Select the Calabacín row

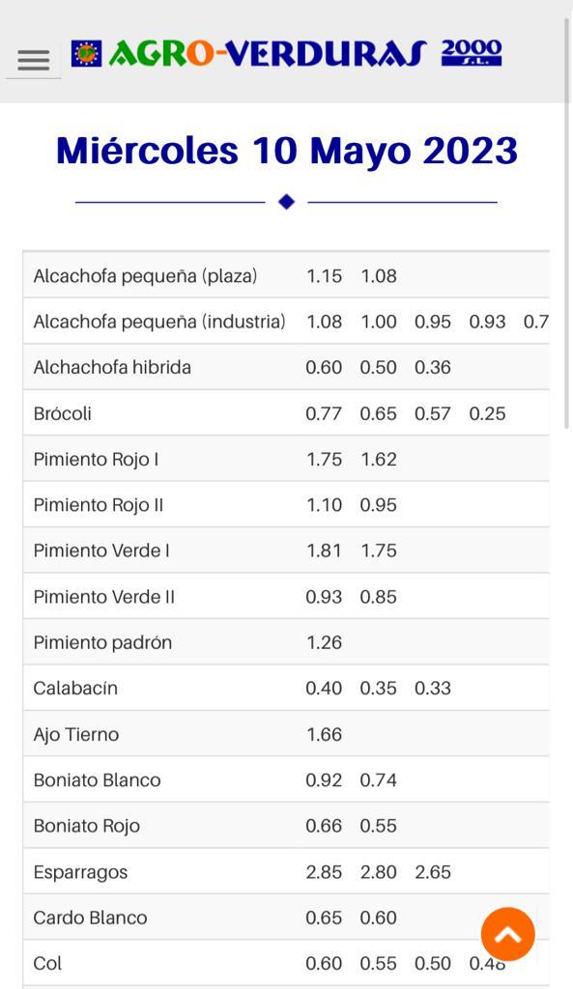click(x=286, y=688)
